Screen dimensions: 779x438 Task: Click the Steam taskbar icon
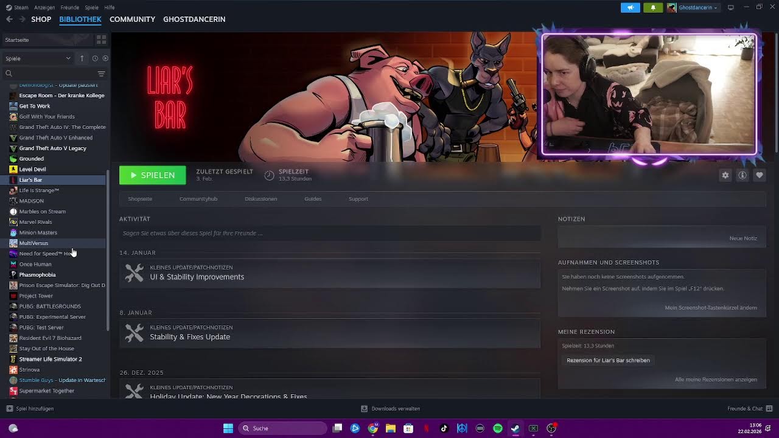[x=515, y=428]
